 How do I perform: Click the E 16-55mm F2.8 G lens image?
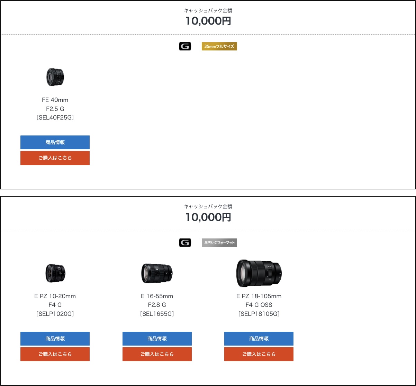[x=157, y=273]
